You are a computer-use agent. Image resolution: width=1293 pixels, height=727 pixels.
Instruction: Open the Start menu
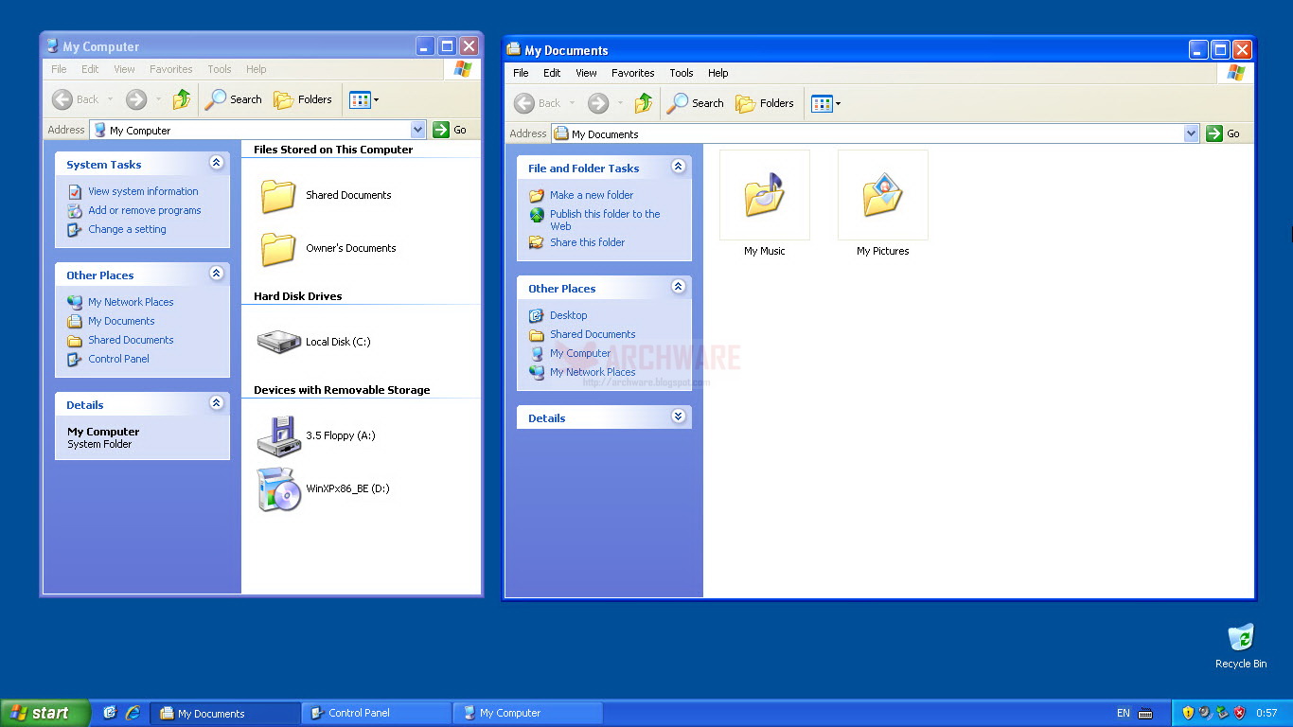pyautogui.click(x=44, y=713)
